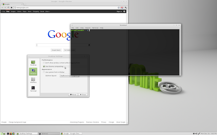Open a new Chrome tab
This screenshot has width=217, height=135.
coord(25,4)
